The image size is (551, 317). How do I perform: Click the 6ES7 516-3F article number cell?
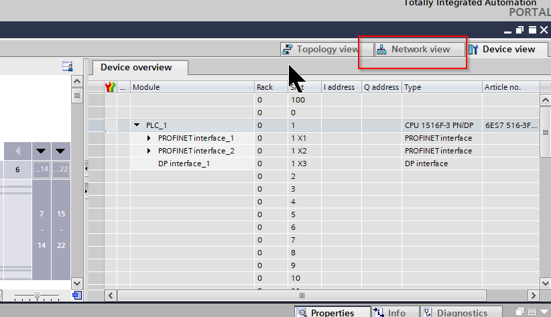[x=511, y=125]
